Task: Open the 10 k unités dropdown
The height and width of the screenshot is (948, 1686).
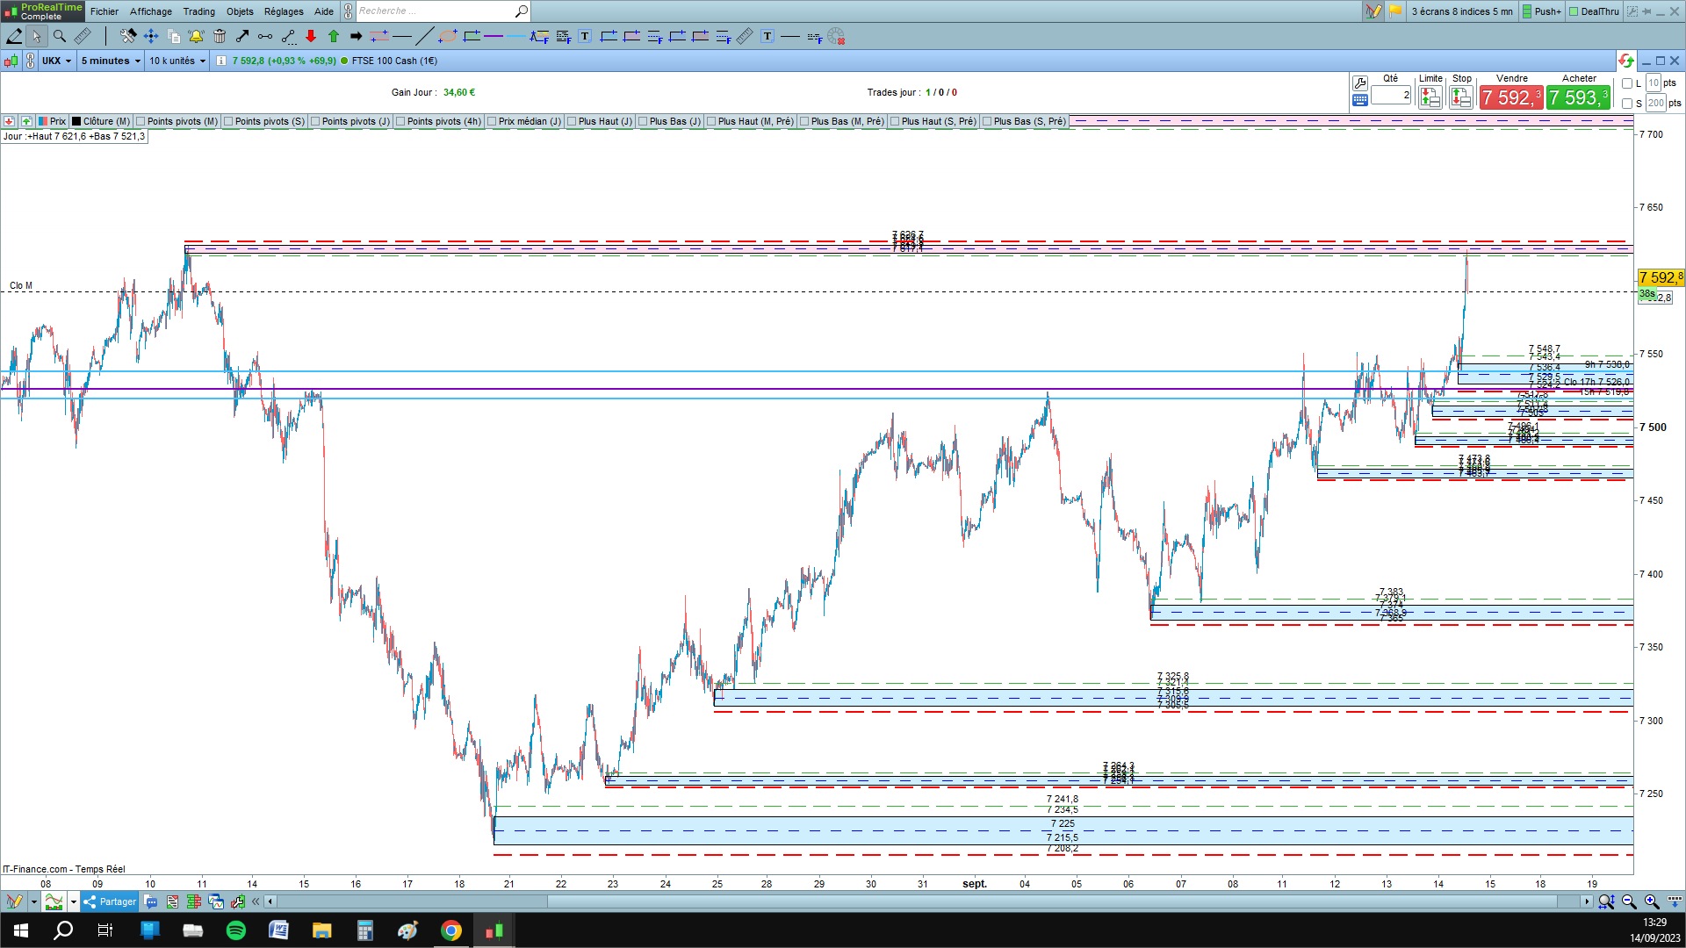Action: pyautogui.click(x=177, y=61)
